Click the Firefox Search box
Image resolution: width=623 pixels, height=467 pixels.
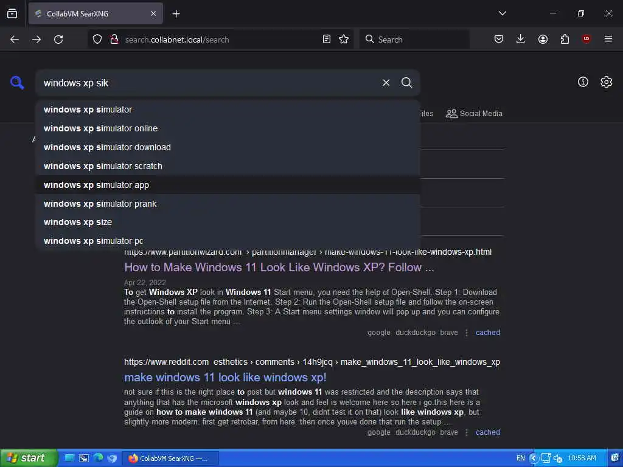414,40
